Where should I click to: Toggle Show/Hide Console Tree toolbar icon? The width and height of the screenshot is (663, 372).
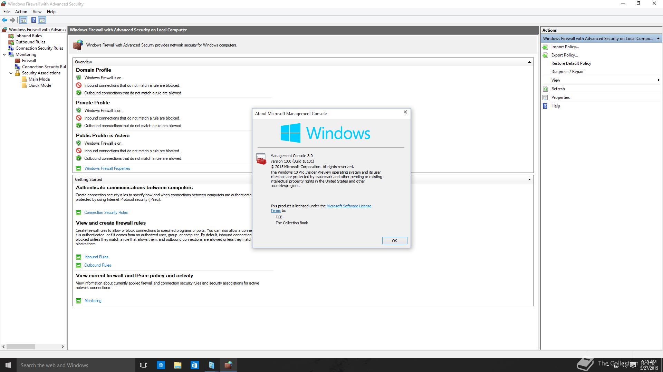click(23, 20)
